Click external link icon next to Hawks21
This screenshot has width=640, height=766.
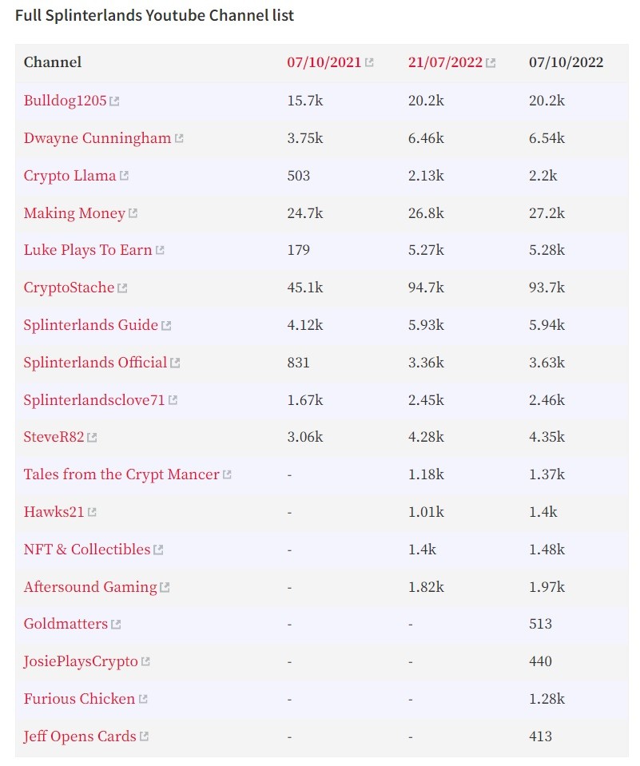point(92,513)
